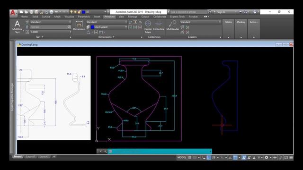Open the Mesh ribbon tab
This screenshot has height=170, width=303.
click(57, 17)
